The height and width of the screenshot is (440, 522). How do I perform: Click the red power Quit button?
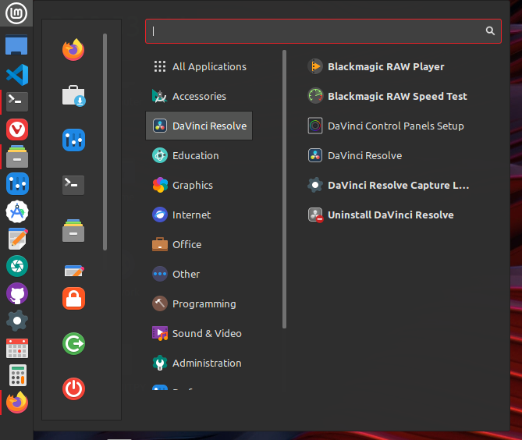coord(73,389)
